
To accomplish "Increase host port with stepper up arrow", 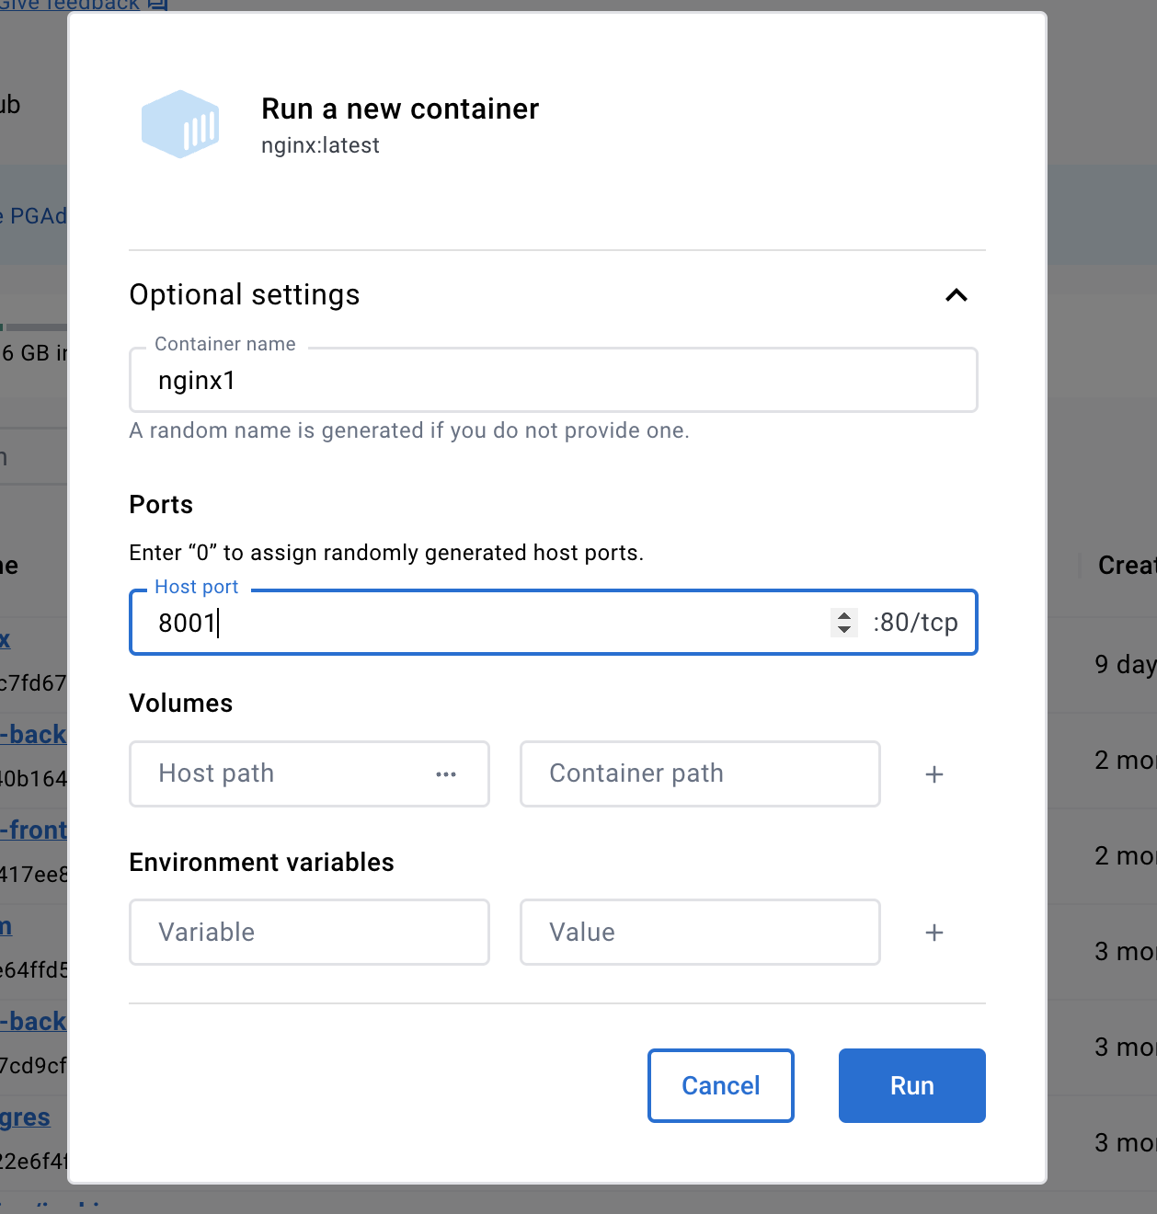I will (x=844, y=616).
